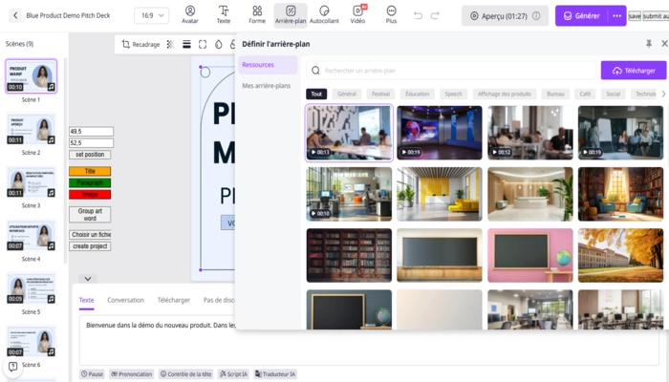The height and width of the screenshot is (382, 669).
Task: Select the Texte tool
Action: click(x=224, y=15)
